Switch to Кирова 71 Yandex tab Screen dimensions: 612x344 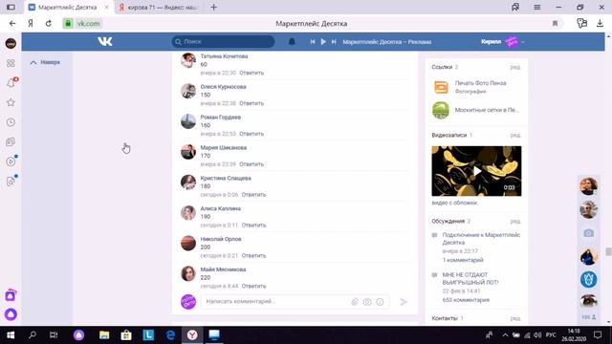161,7
